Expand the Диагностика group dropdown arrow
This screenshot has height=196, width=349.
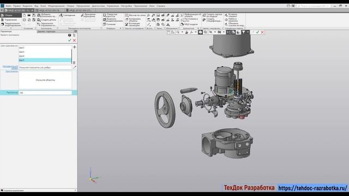click(x=198, y=28)
